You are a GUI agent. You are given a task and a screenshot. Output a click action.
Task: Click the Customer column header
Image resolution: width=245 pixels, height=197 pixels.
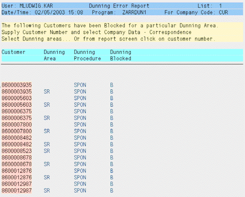click(13, 52)
